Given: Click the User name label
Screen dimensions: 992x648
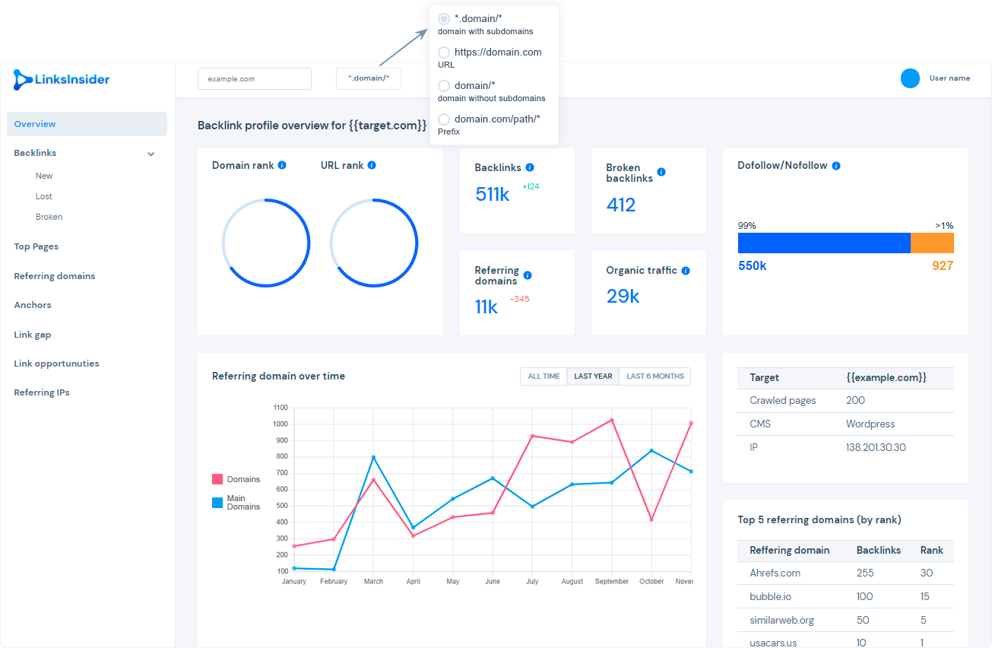Looking at the screenshot, I should tap(949, 78).
